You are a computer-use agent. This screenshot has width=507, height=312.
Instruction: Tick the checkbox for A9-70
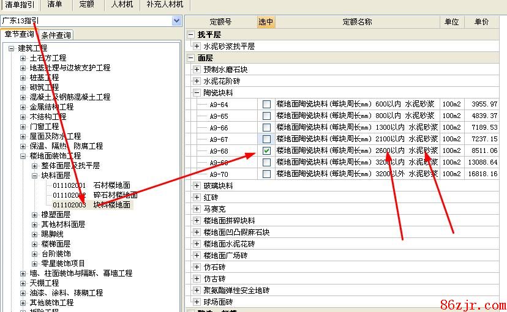[266, 174]
